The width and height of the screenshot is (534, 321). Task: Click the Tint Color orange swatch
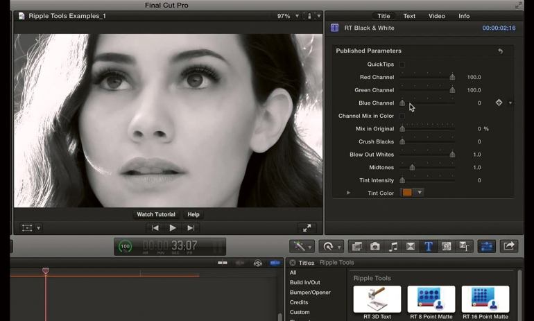pos(407,193)
